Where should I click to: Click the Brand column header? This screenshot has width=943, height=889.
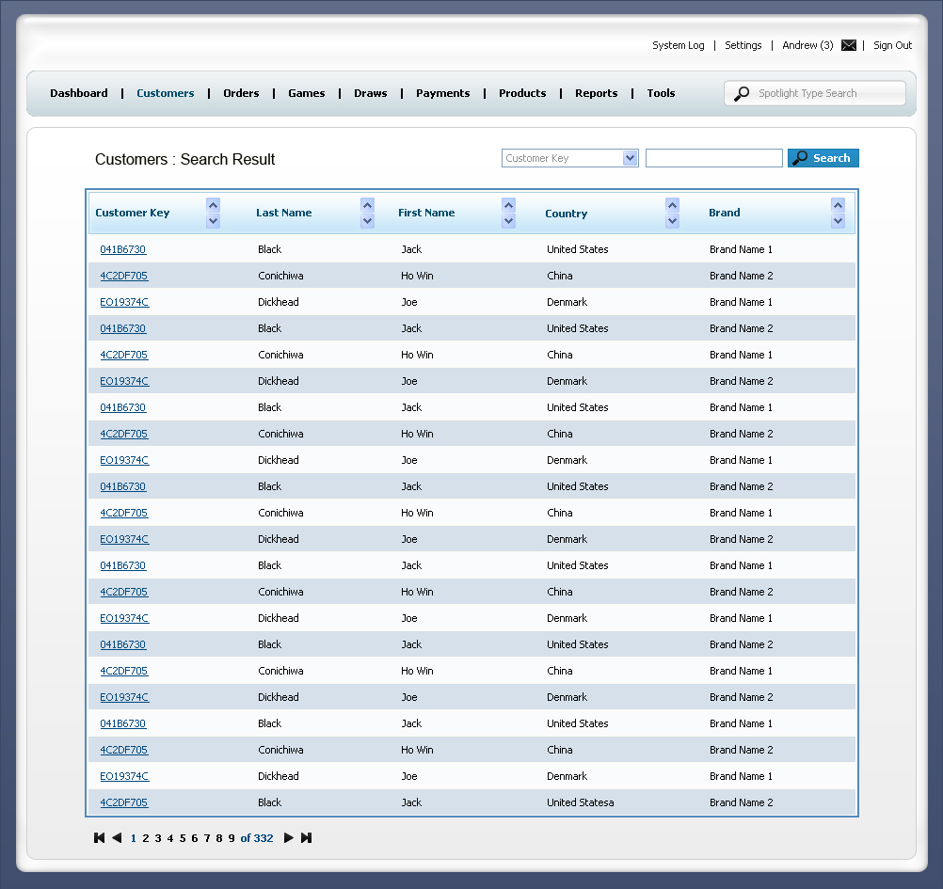[x=724, y=213]
